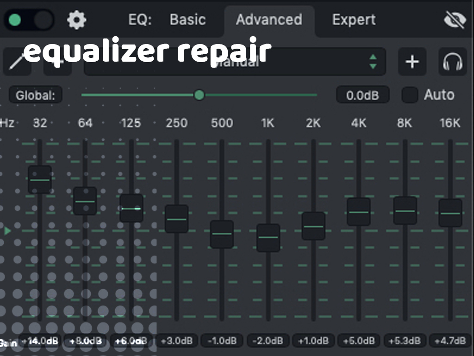Open settings via the gear icon
The width and height of the screenshot is (474, 356).
point(77,20)
